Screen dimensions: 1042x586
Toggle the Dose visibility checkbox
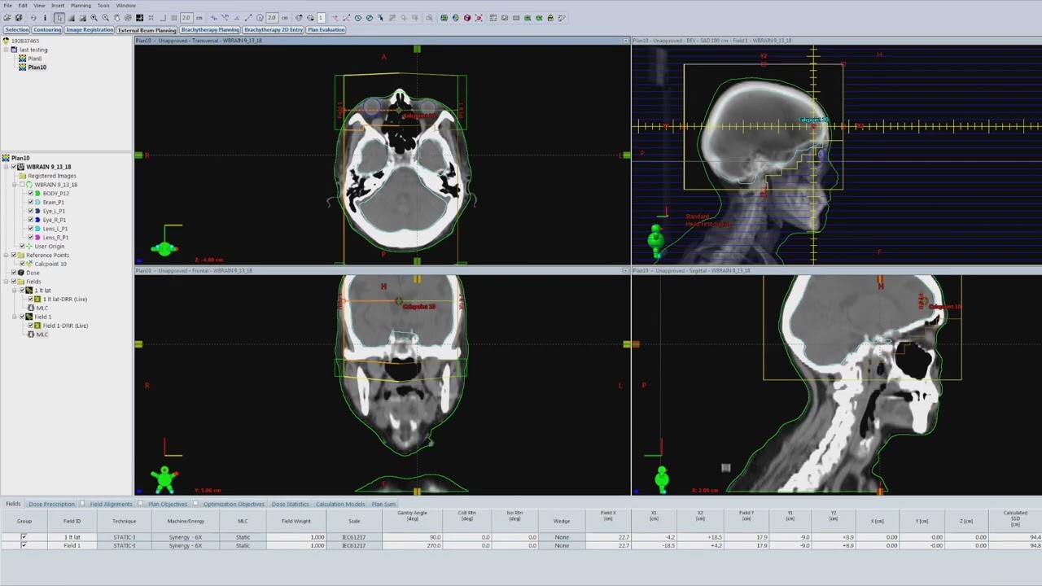pyautogui.click(x=14, y=273)
